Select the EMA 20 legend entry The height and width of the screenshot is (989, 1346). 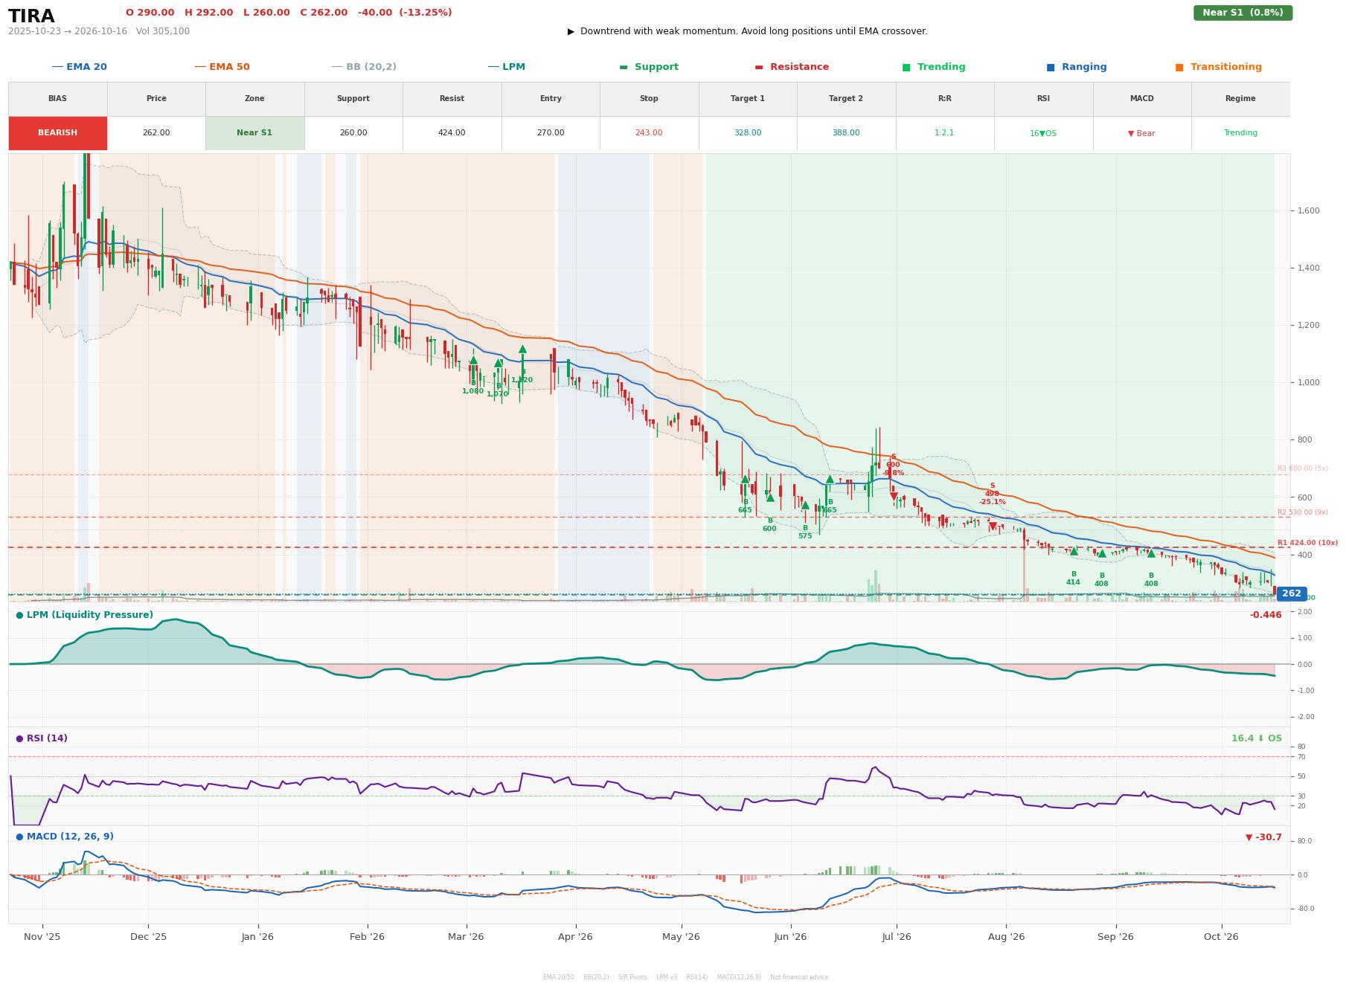coord(79,67)
